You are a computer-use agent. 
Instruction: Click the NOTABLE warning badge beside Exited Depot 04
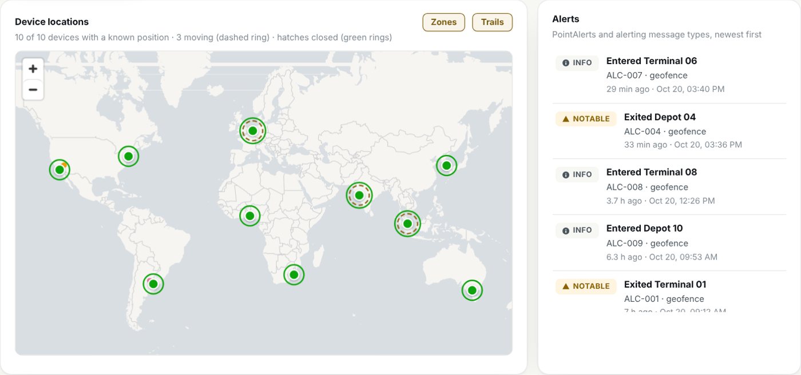point(586,119)
